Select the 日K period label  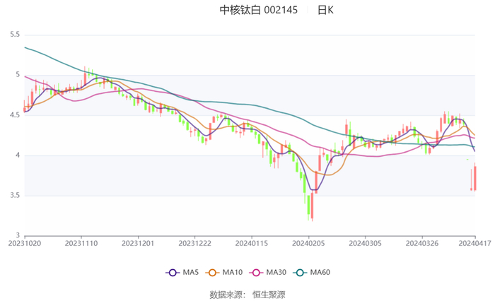pyautogui.click(x=325, y=10)
